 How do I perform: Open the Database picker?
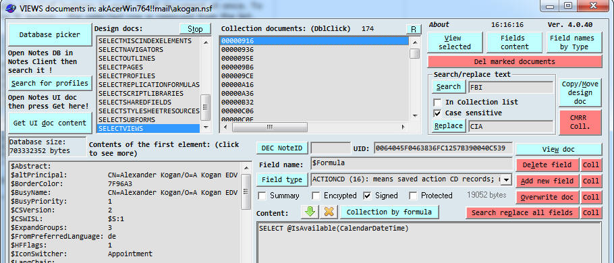pyautogui.click(x=50, y=34)
